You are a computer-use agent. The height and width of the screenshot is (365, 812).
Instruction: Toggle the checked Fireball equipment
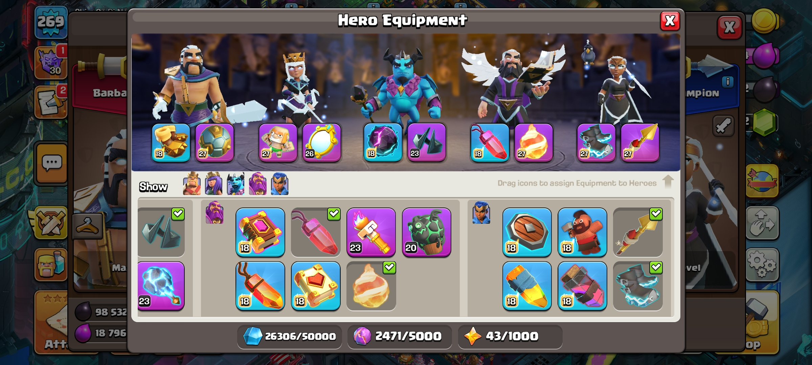point(371,286)
